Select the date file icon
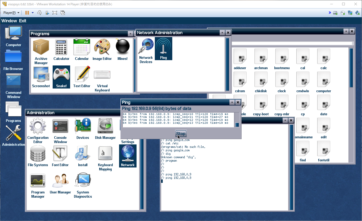This screenshot has width=362, height=221. click(x=324, y=105)
